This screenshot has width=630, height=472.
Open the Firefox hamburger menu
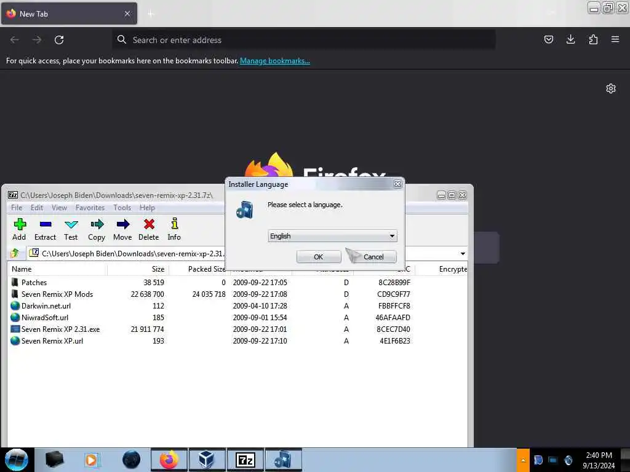(615, 39)
